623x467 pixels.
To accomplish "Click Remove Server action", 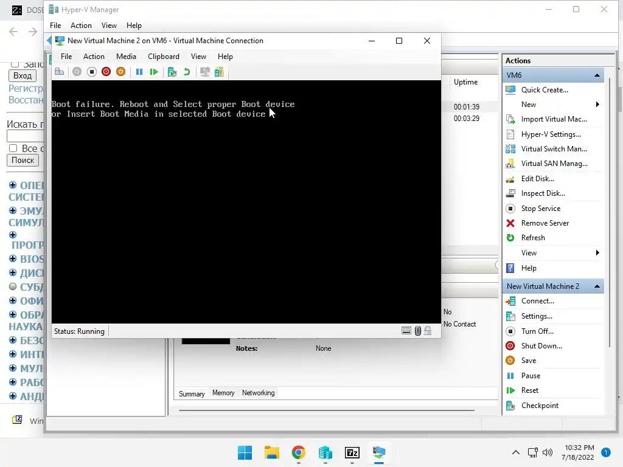I will click(545, 223).
